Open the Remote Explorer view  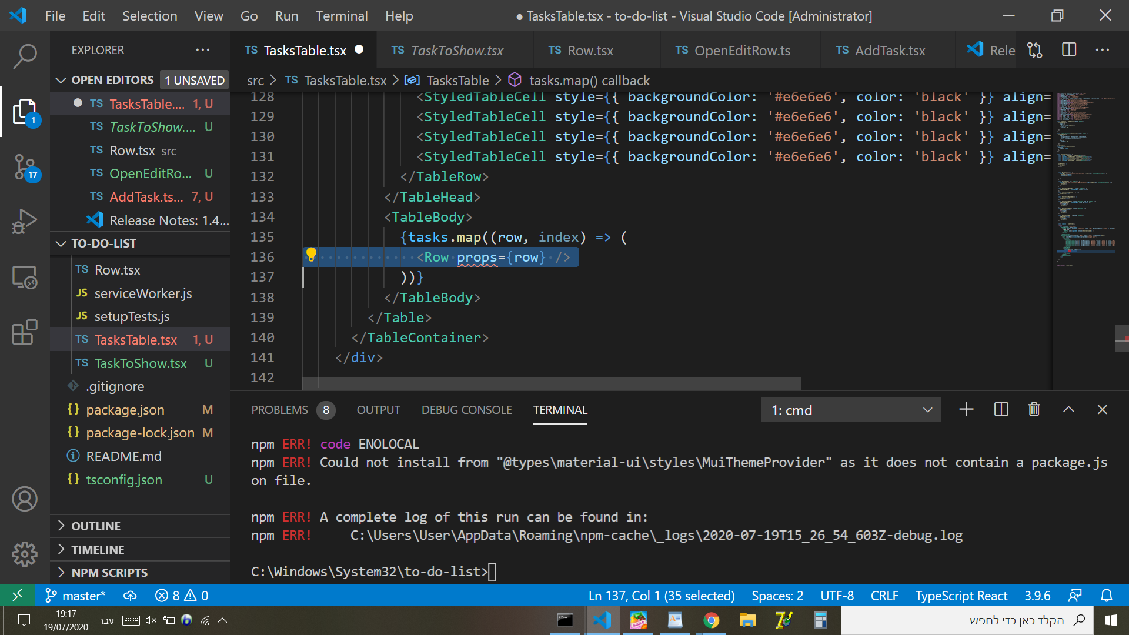(25, 277)
